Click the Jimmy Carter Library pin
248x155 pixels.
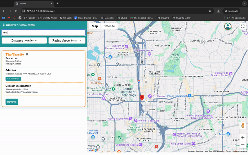pos(208,111)
